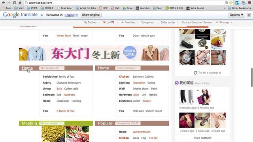
Task: Click the browser forward arrow
Action: [x=9, y=3]
